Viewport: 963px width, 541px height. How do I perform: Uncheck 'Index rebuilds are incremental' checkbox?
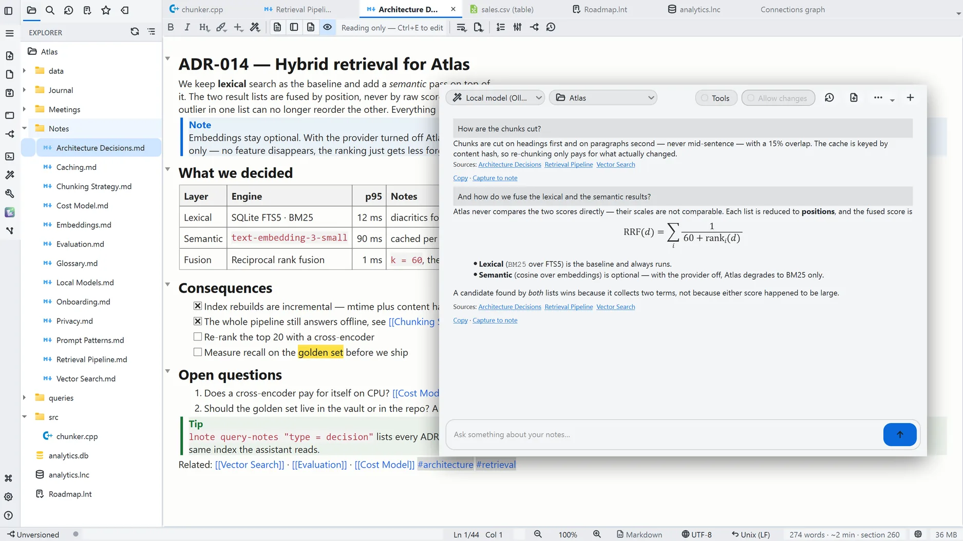point(198,306)
